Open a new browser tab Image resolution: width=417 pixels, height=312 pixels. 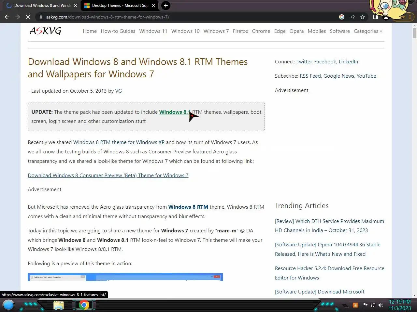pos(165,6)
